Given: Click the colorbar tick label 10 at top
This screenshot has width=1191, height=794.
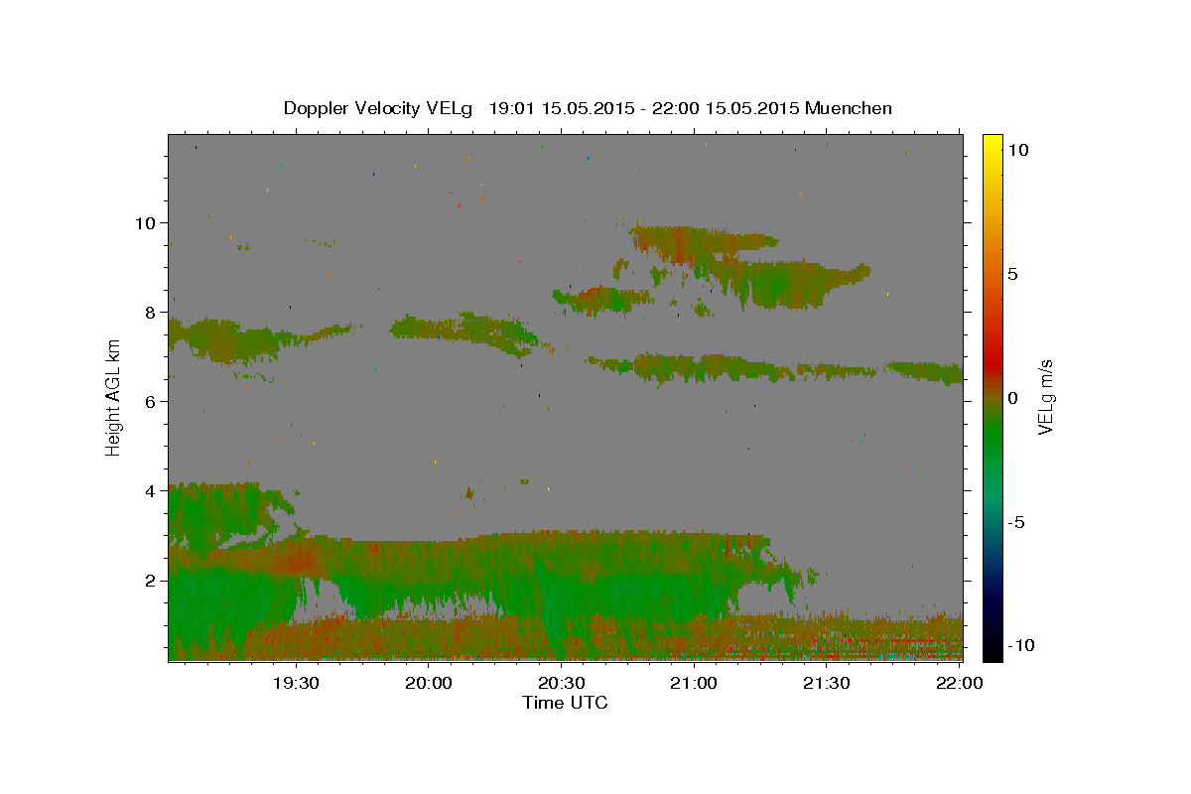Looking at the screenshot, I should point(1017,150).
